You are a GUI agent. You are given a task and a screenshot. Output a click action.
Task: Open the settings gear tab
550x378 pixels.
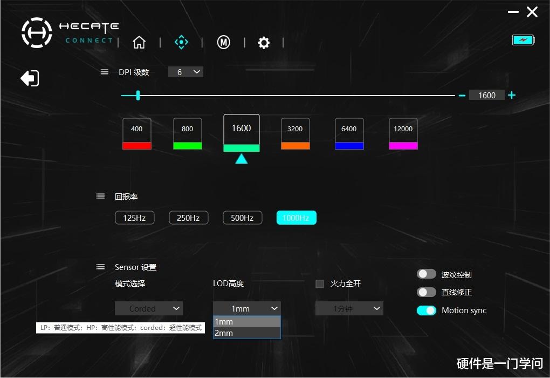(x=264, y=43)
